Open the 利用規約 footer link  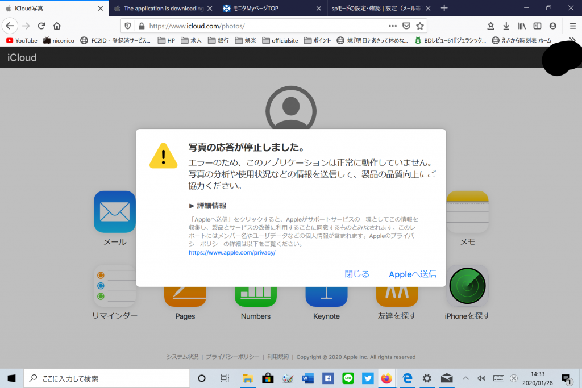pos(278,357)
